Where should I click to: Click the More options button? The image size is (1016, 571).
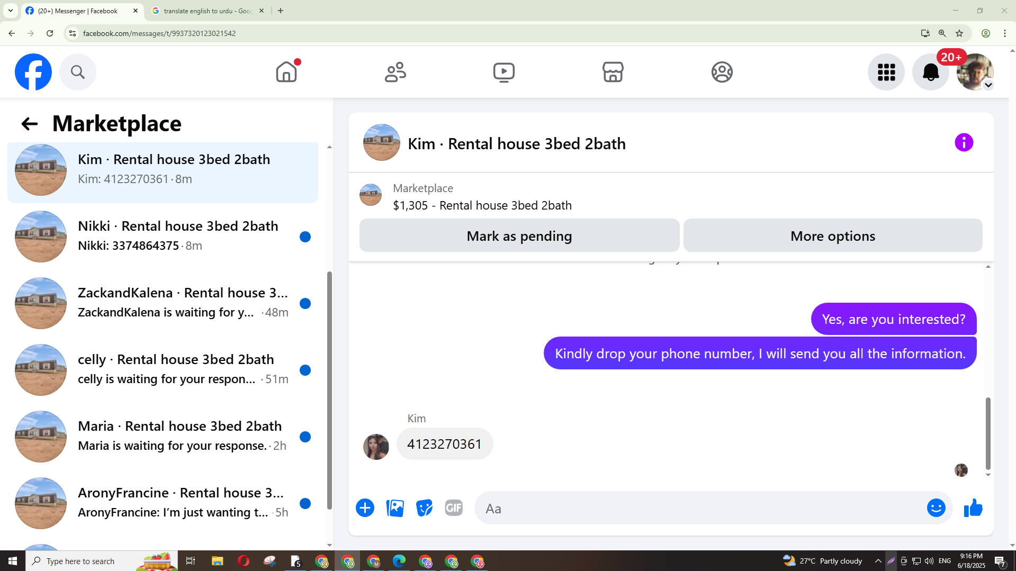833,235
